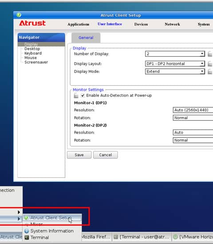Click the lock icon beside Number of Display
This screenshot has width=213, height=244.
(210, 54)
